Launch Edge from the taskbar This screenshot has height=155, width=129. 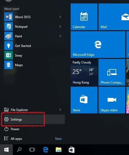pyautogui.click(x=45, y=150)
